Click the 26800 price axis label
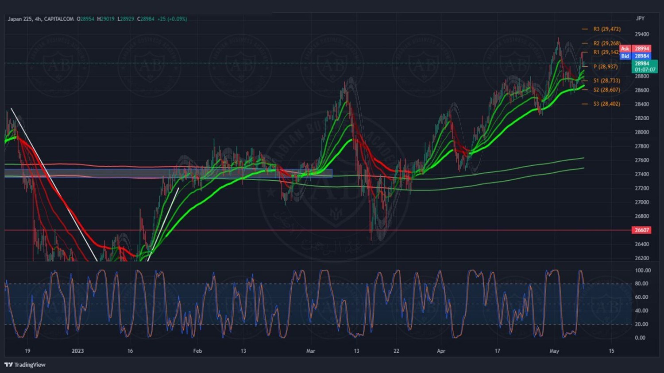 [x=642, y=216]
